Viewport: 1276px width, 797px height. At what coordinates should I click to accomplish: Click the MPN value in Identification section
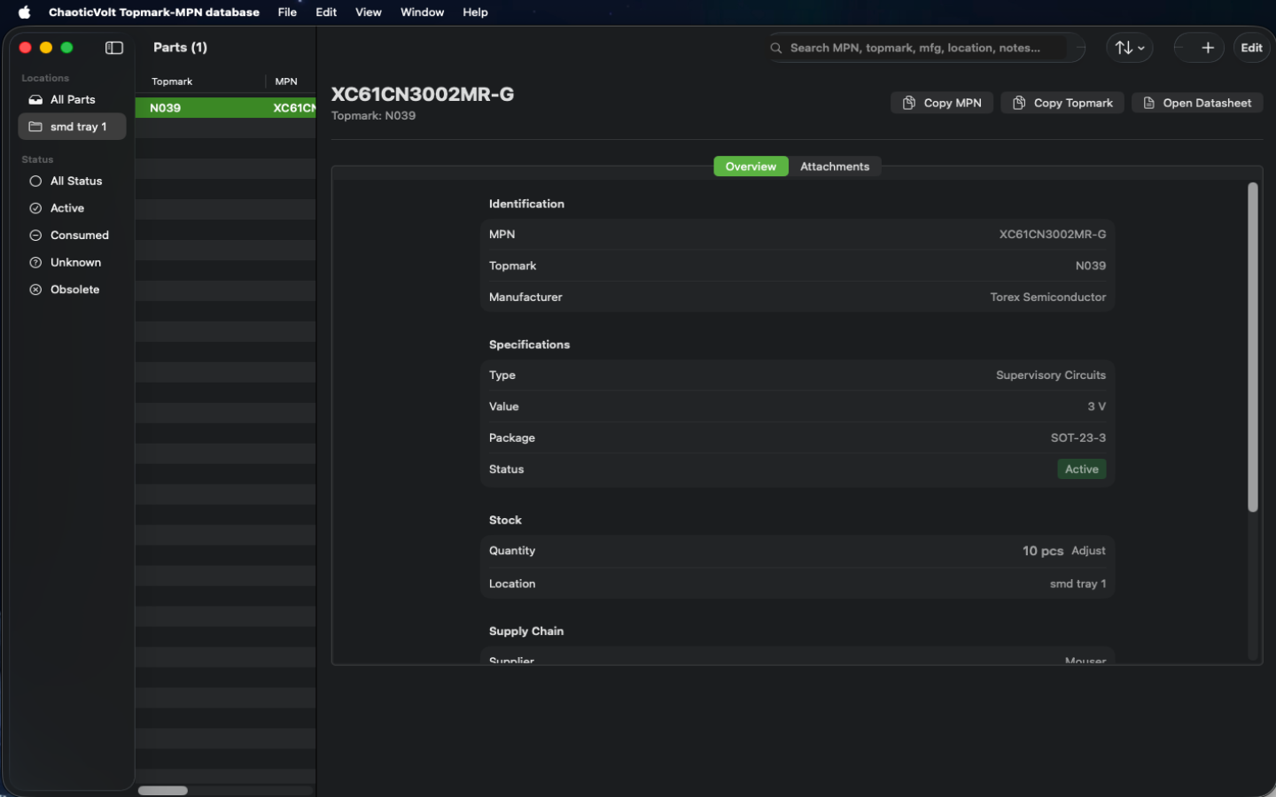[1053, 235]
